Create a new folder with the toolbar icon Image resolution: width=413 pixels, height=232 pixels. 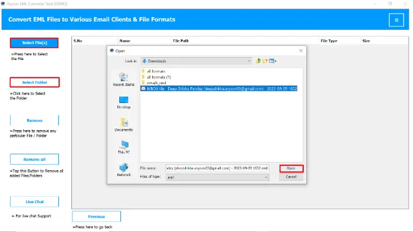(x=265, y=61)
